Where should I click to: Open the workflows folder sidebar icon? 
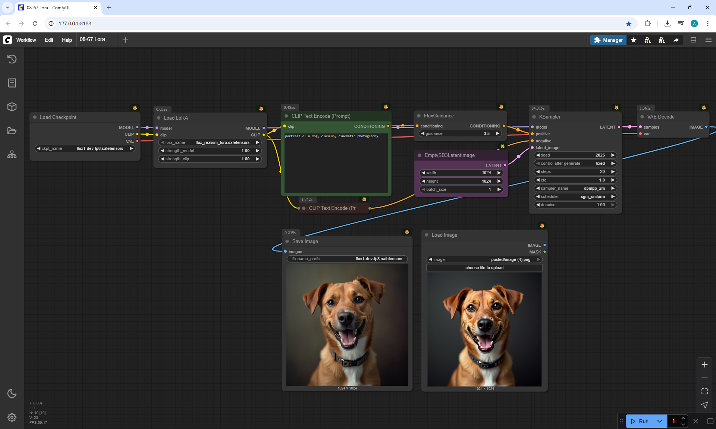pos(12,131)
